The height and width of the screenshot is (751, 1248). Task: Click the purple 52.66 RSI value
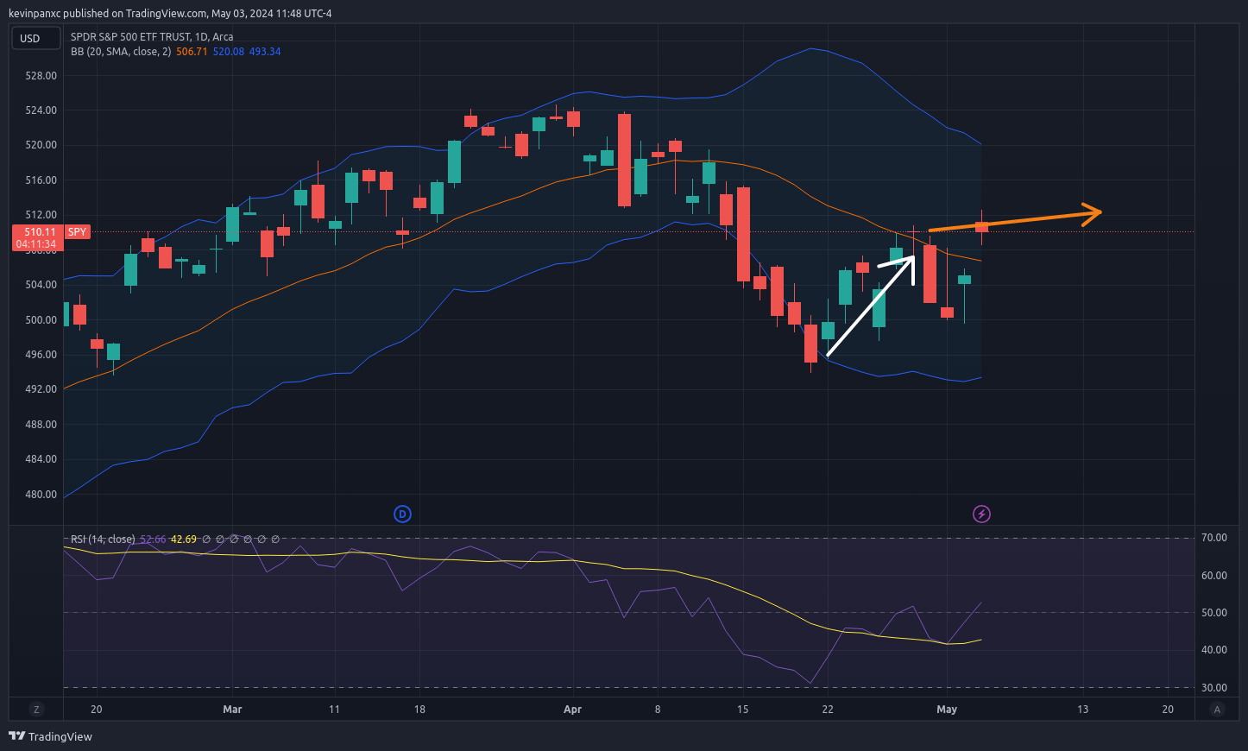(153, 540)
